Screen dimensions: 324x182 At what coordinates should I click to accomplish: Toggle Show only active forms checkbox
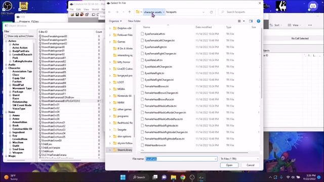[6, 36]
